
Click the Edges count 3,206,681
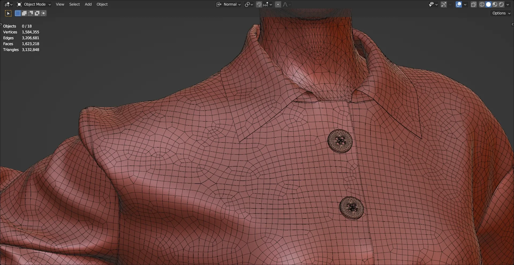pos(31,38)
